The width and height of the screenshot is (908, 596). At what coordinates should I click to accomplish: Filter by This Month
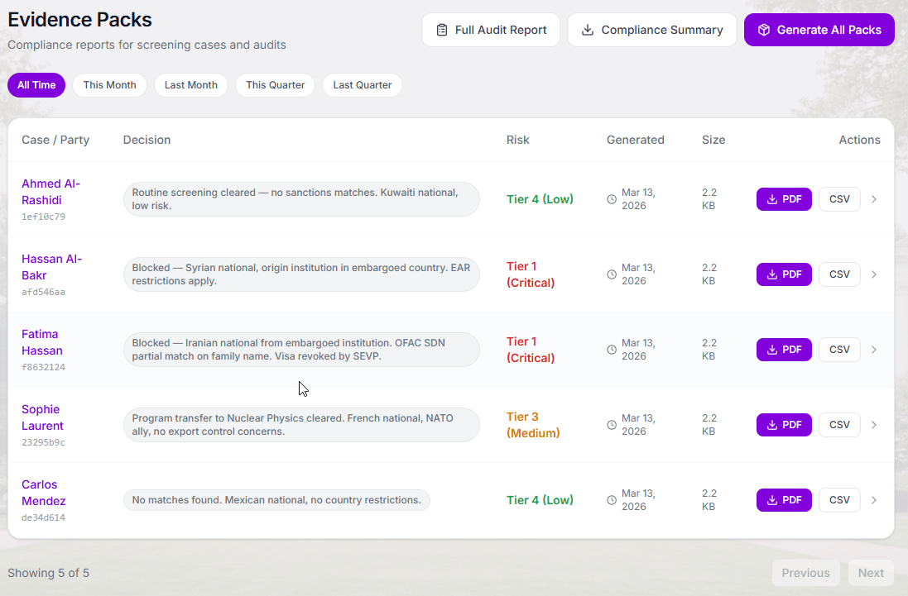pos(109,85)
